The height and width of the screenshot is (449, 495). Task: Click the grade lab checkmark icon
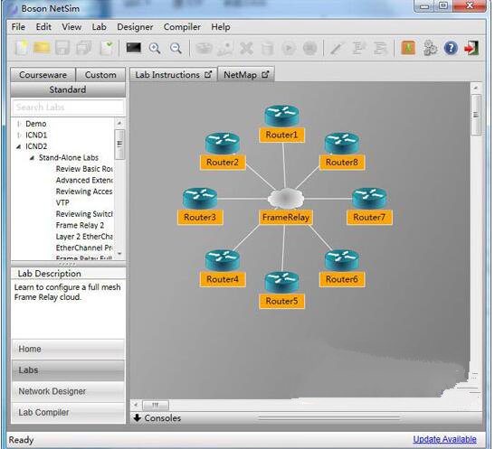point(107,48)
